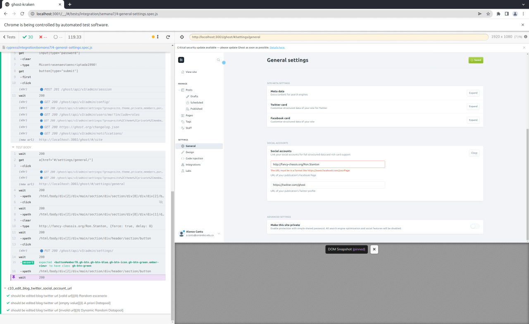The height and width of the screenshot is (324, 529).
Task: Open the search icon in Ghost admin
Action: 218,60
